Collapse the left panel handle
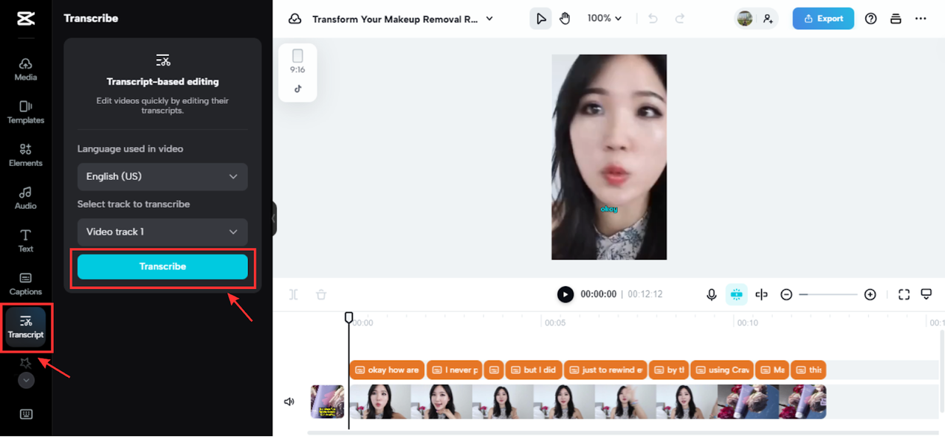The height and width of the screenshot is (439, 945). pyautogui.click(x=274, y=219)
